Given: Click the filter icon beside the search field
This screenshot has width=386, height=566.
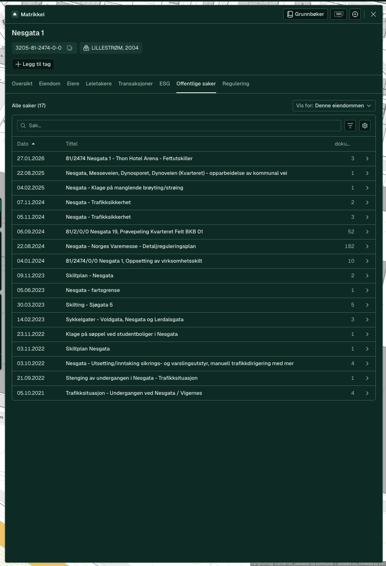Looking at the screenshot, I should coord(350,126).
